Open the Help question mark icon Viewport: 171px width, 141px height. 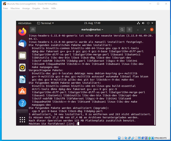pyautogui.click(x=22, y=103)
